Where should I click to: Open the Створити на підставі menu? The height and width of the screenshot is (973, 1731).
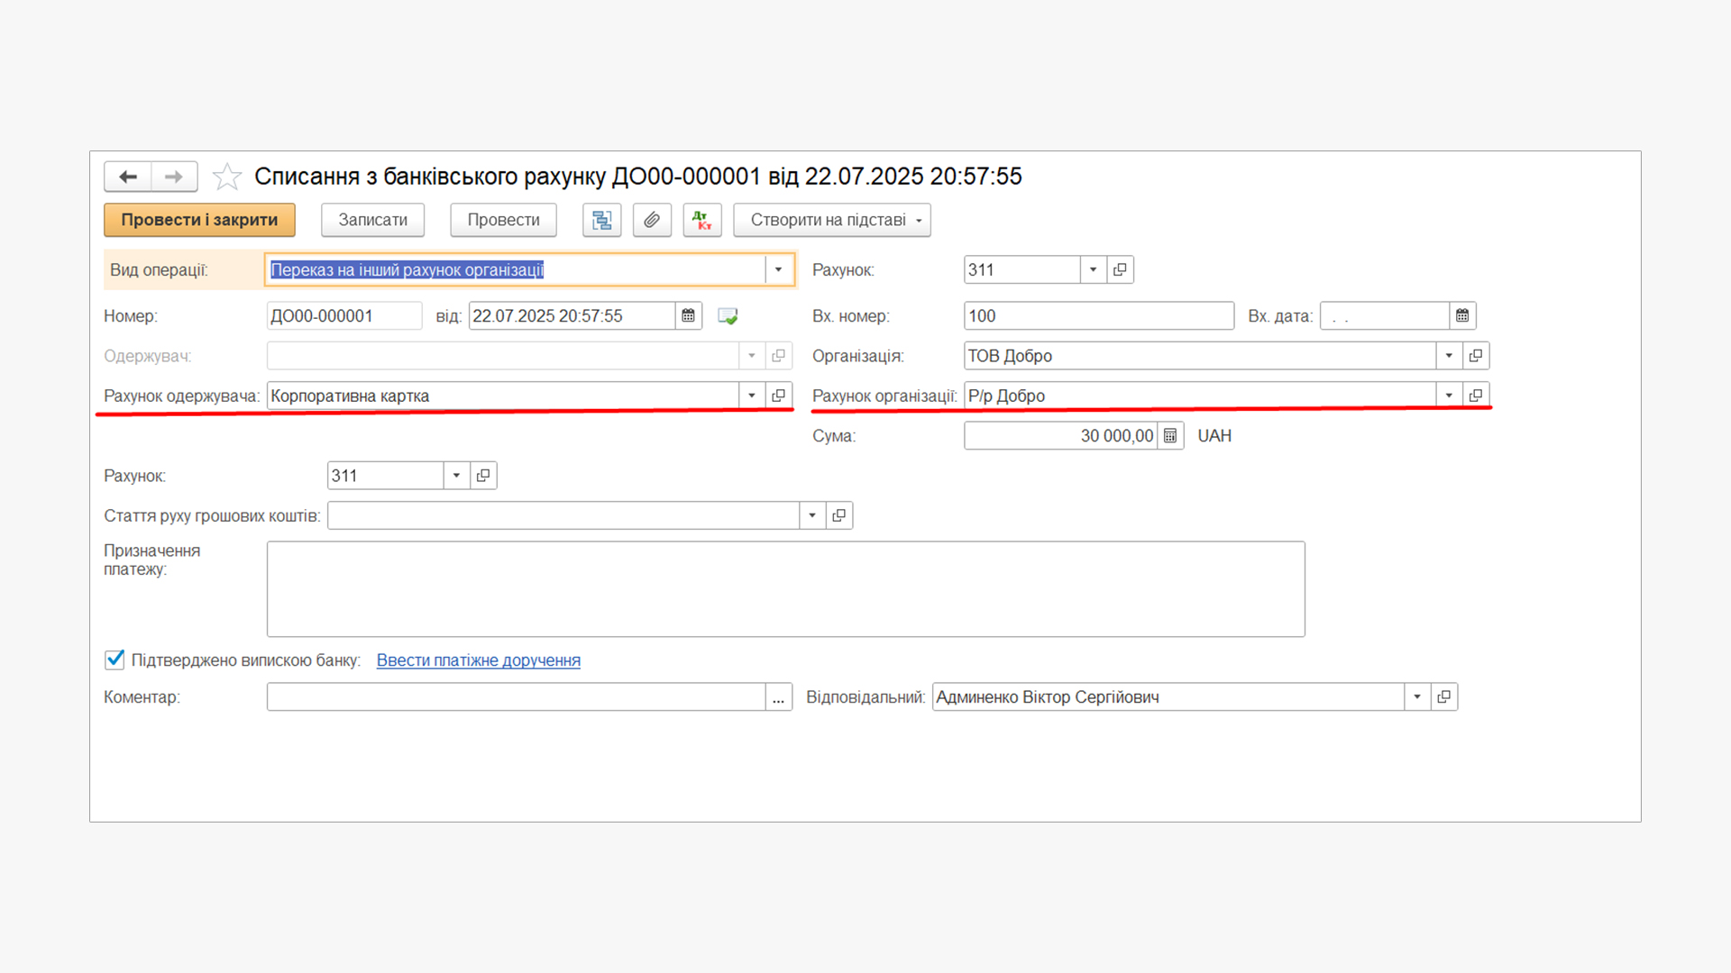(831, 220)
